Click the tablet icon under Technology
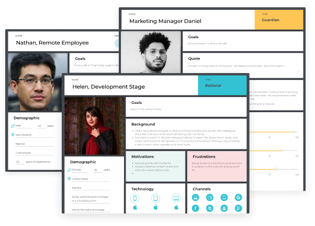This screenshot has width=315, height=226. coord(155,198)
